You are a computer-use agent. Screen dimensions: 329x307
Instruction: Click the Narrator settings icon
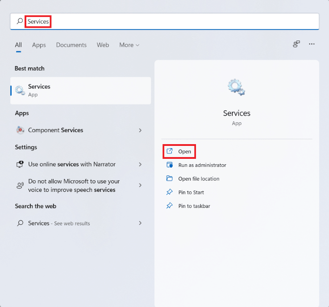tap(20, 164)
